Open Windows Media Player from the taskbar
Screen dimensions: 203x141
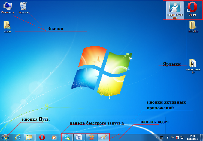(54, 137)
